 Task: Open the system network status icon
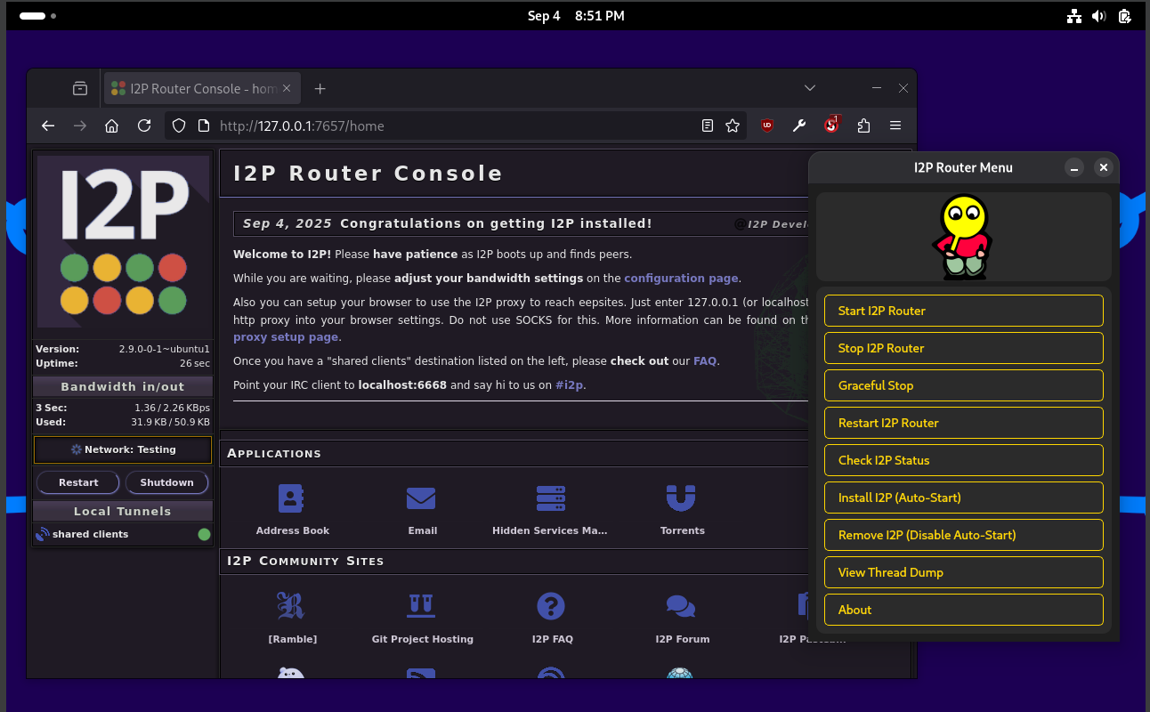pos(1073,16)
